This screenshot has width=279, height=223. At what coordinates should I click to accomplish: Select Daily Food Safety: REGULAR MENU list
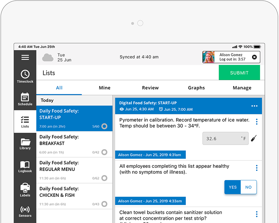[x=74, y=170]
